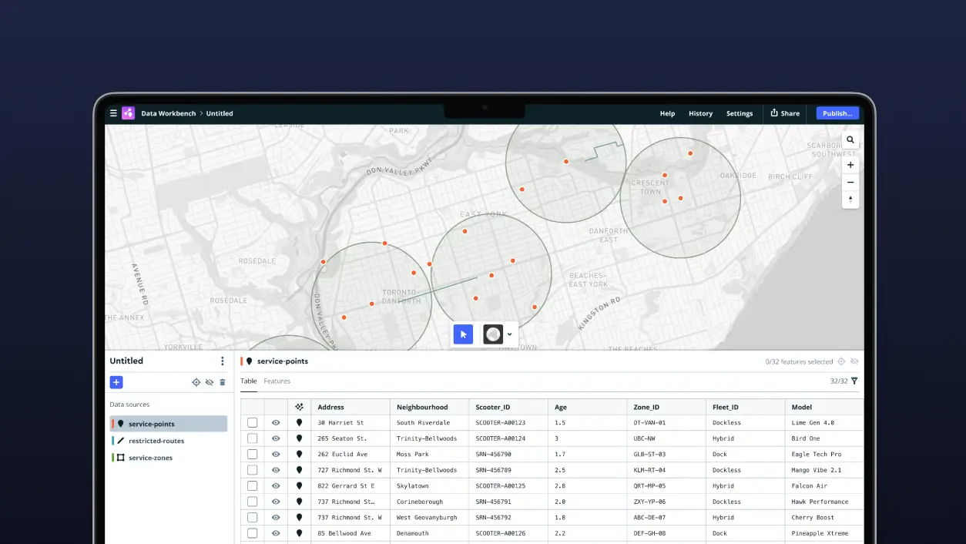
Task: Click pin icon in 265 Seaton St. row
Action: tap(300, 438)
